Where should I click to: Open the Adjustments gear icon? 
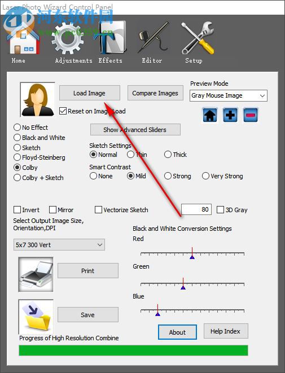click(x=68, y=38)
